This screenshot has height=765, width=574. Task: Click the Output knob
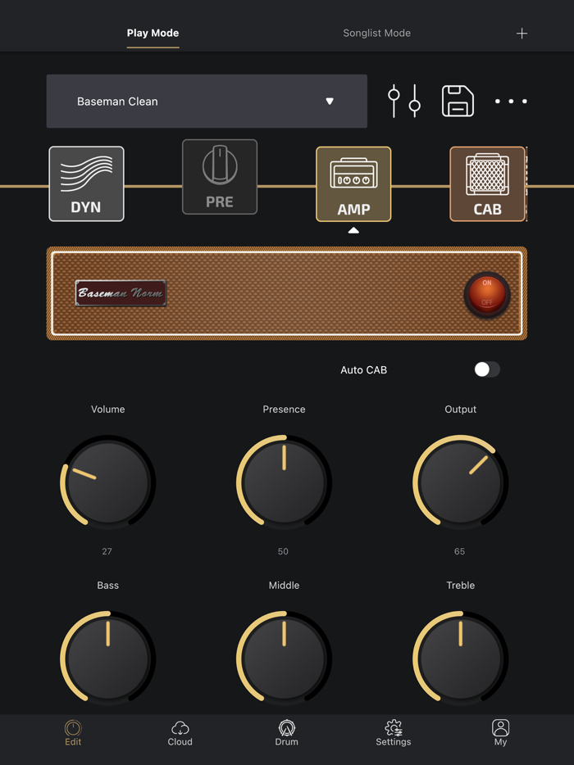(x=461, y=482)
